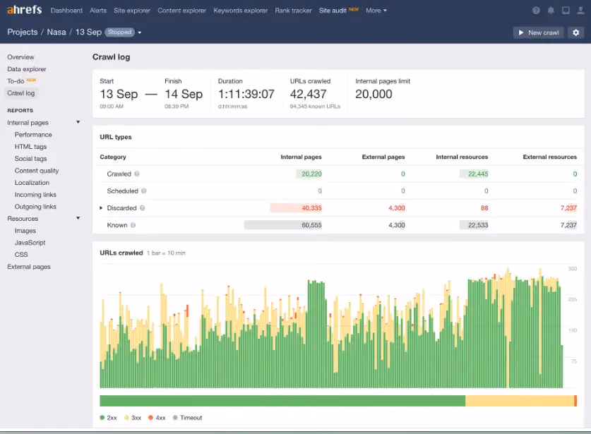Image resolution: width=591 pixels, height=434 pixels.
Task: Click info icon next to Crawled
Action: pos(137,174)
